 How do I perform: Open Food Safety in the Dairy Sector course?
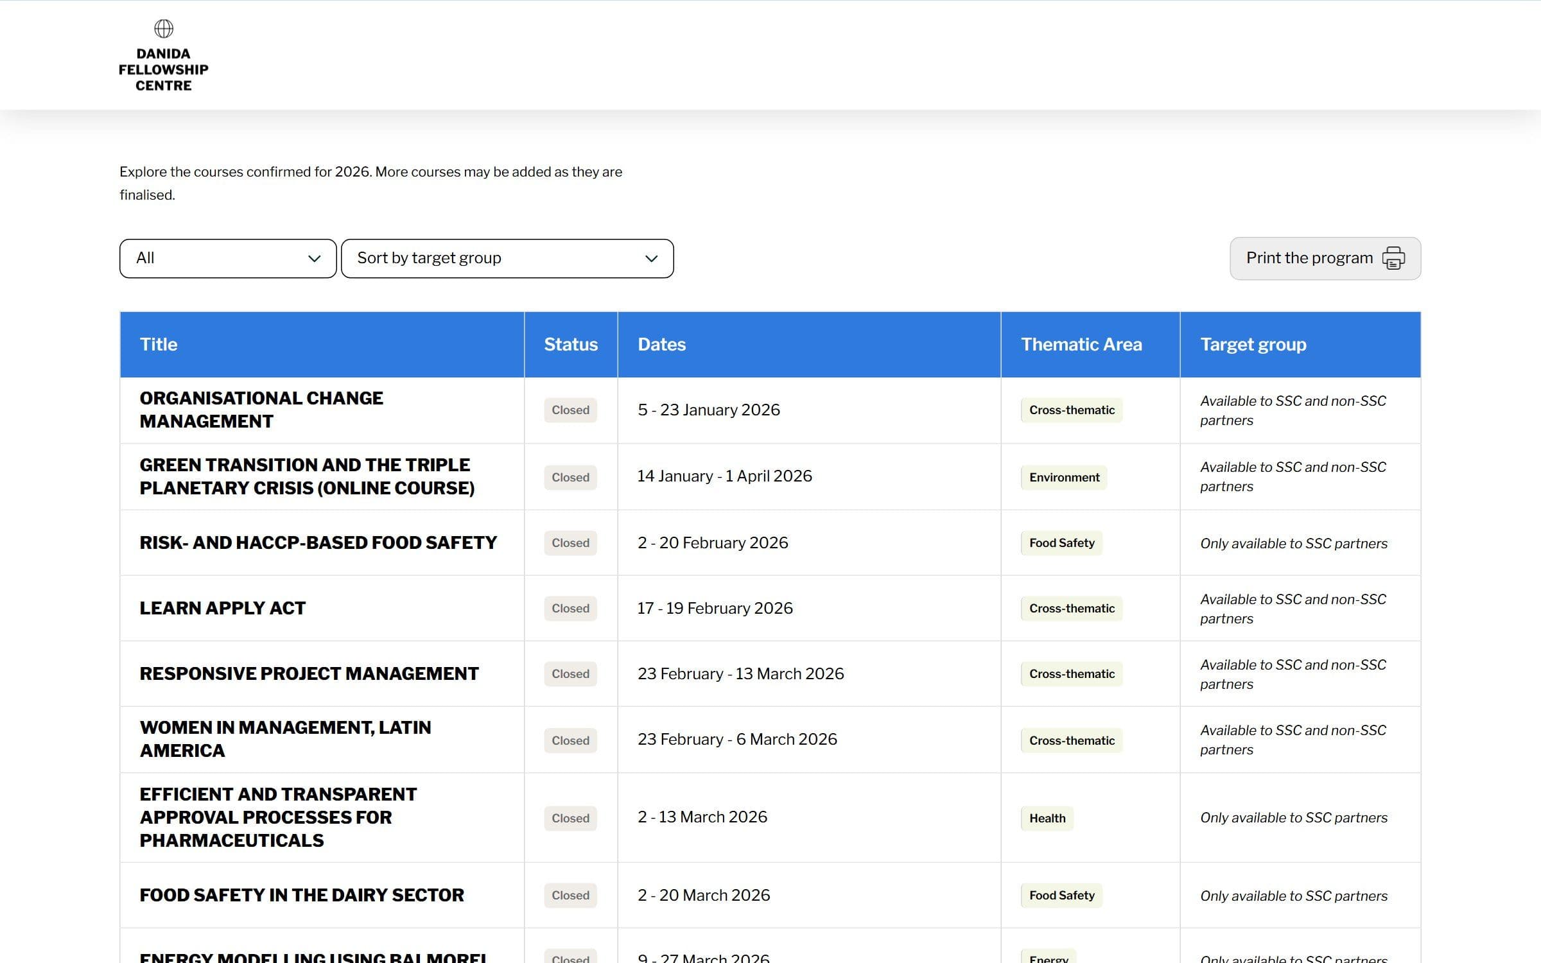[301, 895]
